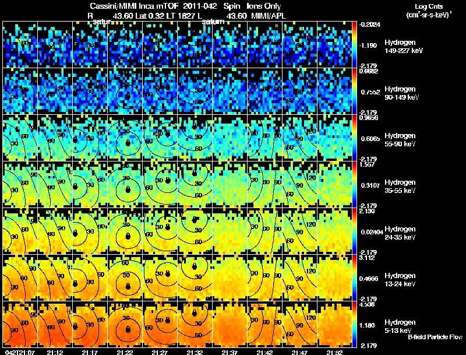The image size is (466, 355).
Task: Click the 0.6682 colorbar value
Action: pyautogui.click(x=369, y=71)
